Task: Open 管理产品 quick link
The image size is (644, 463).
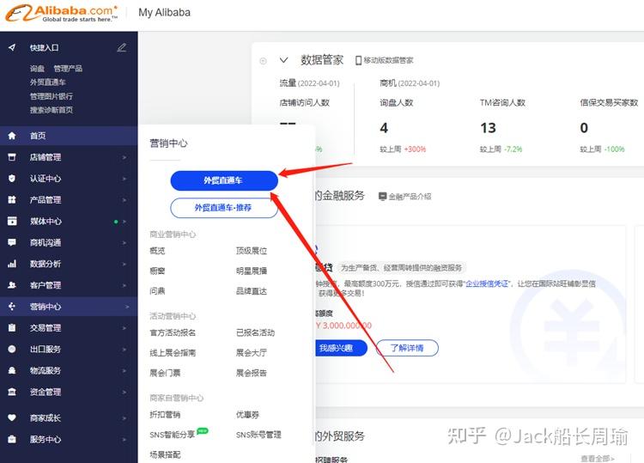Action: pyautogui.click(x=68, y=68)
